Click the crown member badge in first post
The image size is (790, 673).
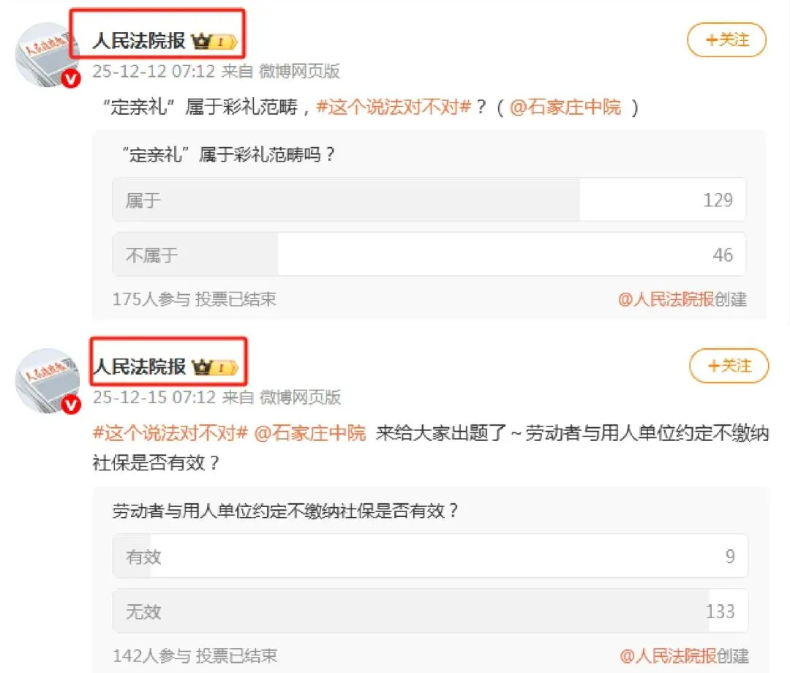coord(214,41)
